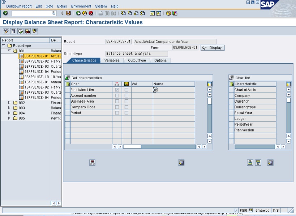
Task: Toggle first checkbox in Business Area row
Action: (x=117, y=102)
